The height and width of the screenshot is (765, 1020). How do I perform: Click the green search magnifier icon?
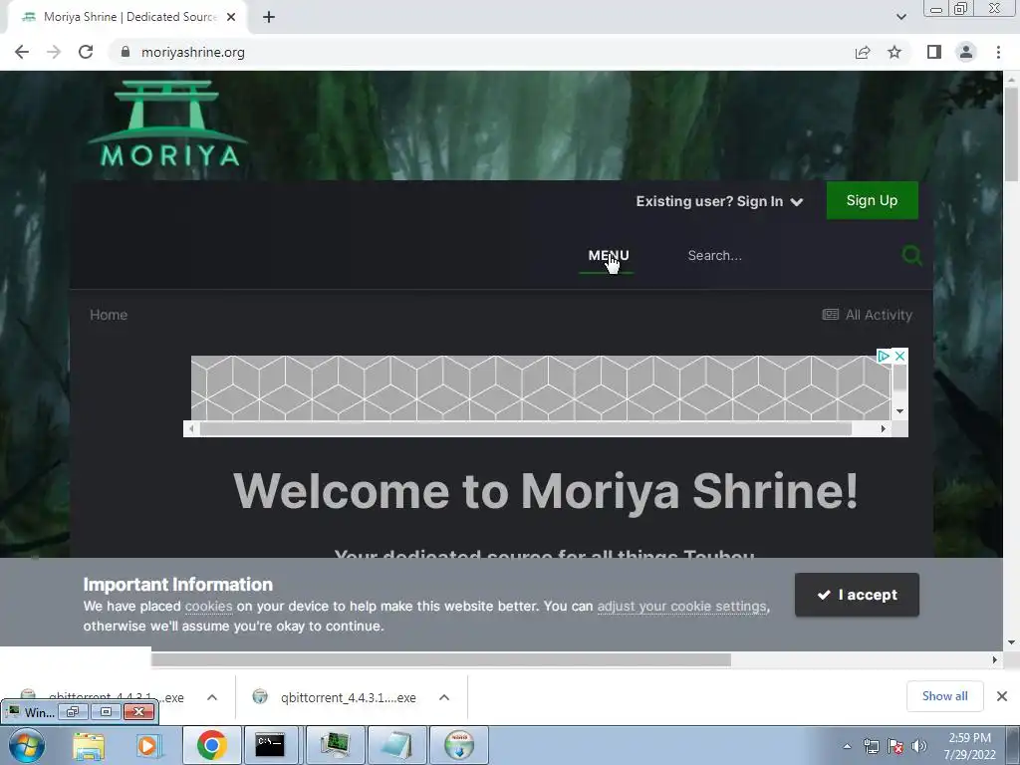[912, 256]
